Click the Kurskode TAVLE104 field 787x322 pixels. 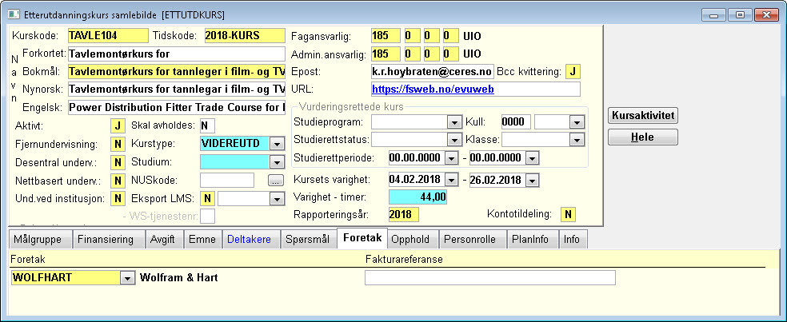point(108,36)
